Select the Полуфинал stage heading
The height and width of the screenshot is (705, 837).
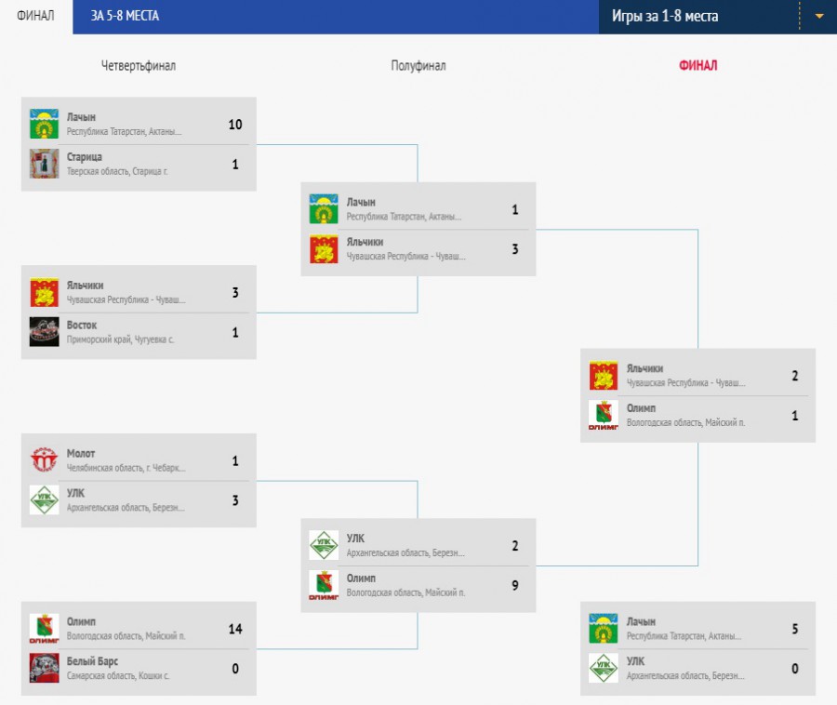click(418, 66)
